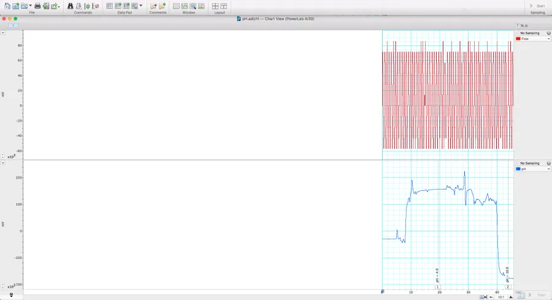The image size is (552, 300).
Task: Toggle the channel 1 block tab
Action: pyautogui.click(x=13, y=26)
